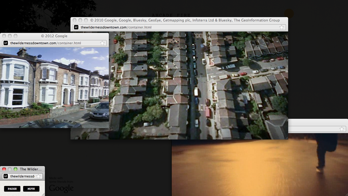This screenshot has height=196, width=348.
Task: Minimize the © 2012 Google street view window
Action: pos(10,36)
